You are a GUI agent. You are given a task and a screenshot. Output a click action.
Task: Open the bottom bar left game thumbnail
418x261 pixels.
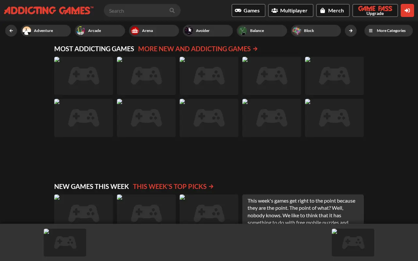65,242
